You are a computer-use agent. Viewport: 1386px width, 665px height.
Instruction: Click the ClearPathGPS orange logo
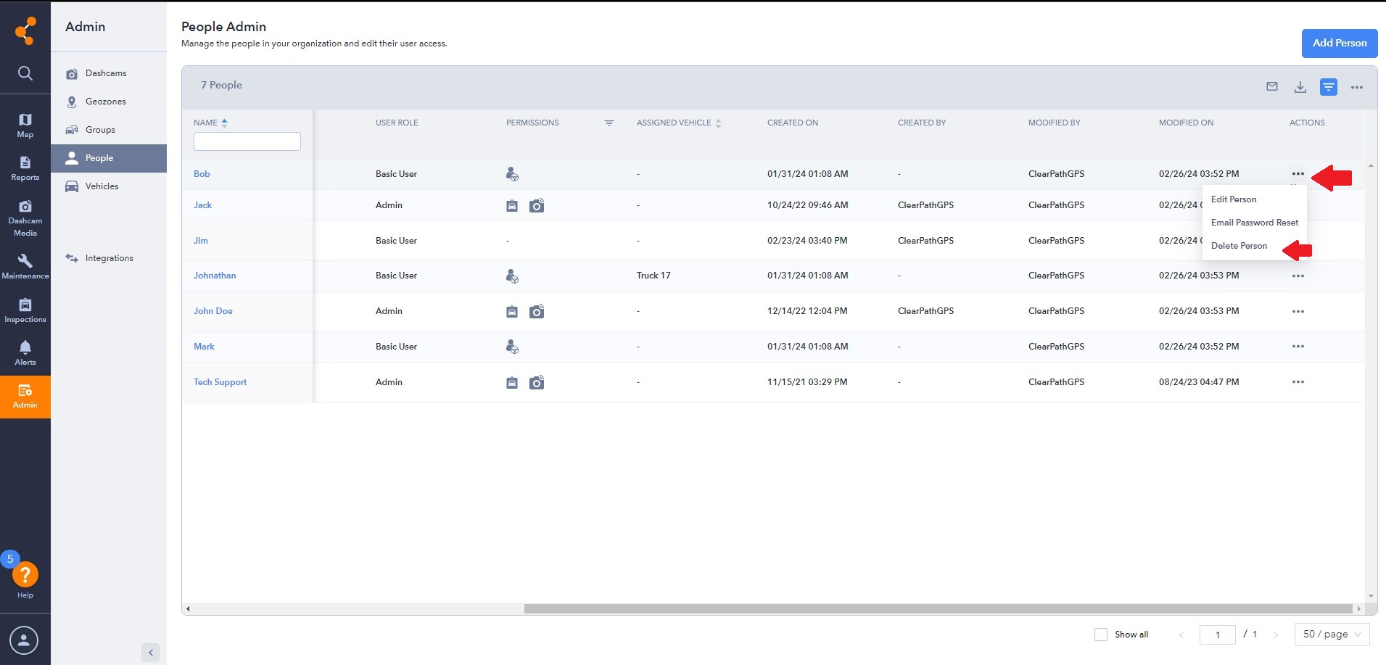(25, 30)
